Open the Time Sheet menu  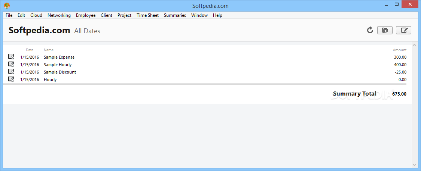[x=148, y=15]
